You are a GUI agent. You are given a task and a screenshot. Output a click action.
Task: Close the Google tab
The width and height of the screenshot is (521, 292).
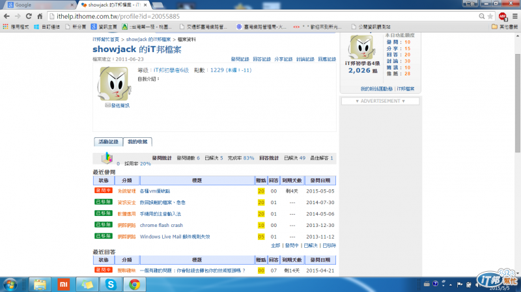click(72, 5)
